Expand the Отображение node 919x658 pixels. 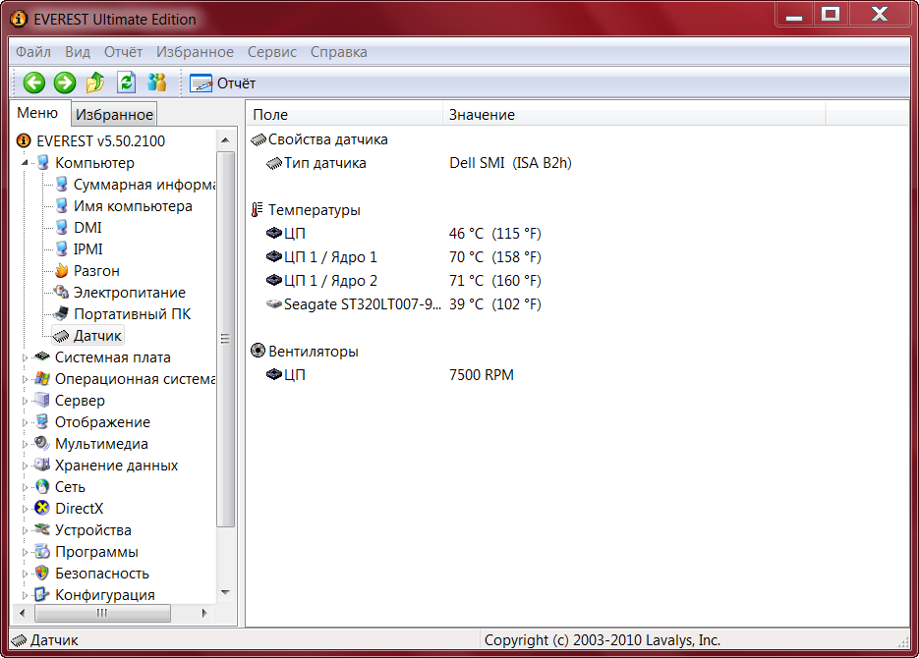[25, 422]
